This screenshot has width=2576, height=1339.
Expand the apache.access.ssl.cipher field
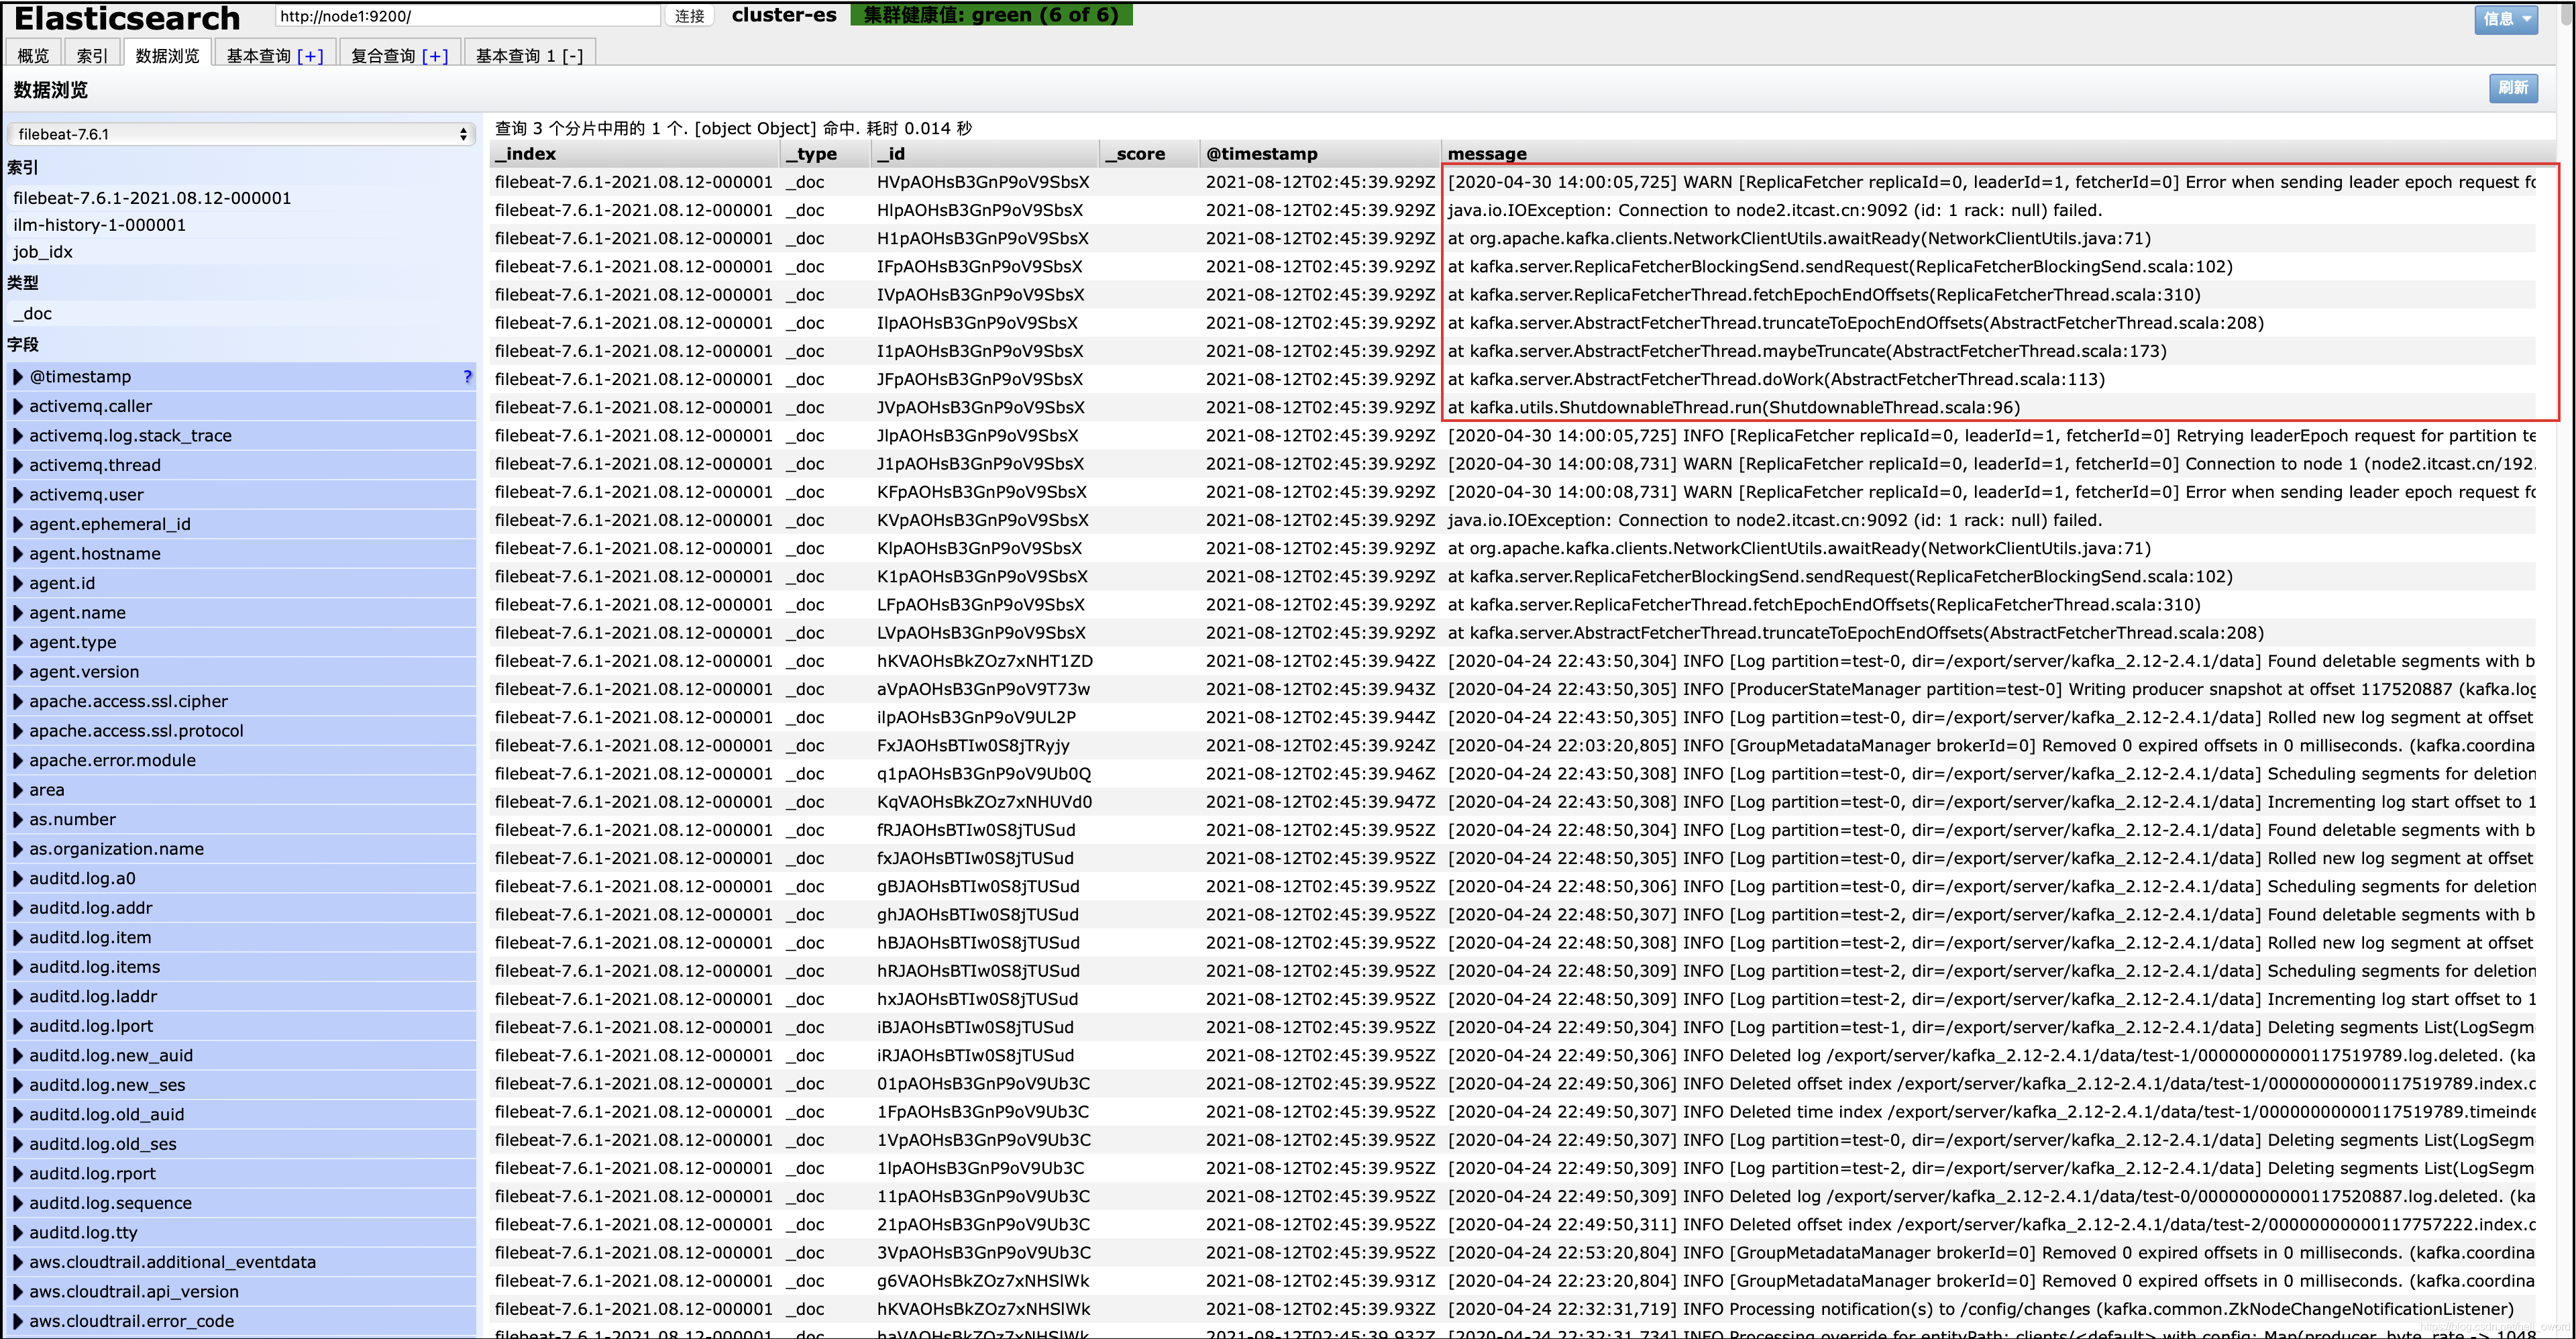241,701
